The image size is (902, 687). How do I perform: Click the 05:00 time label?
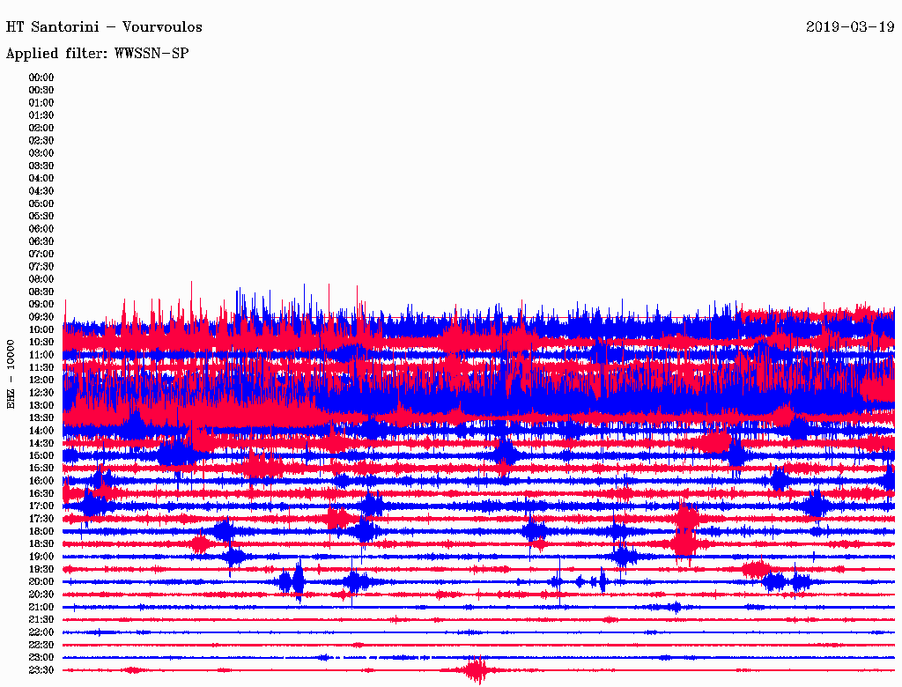pos(41,203)
